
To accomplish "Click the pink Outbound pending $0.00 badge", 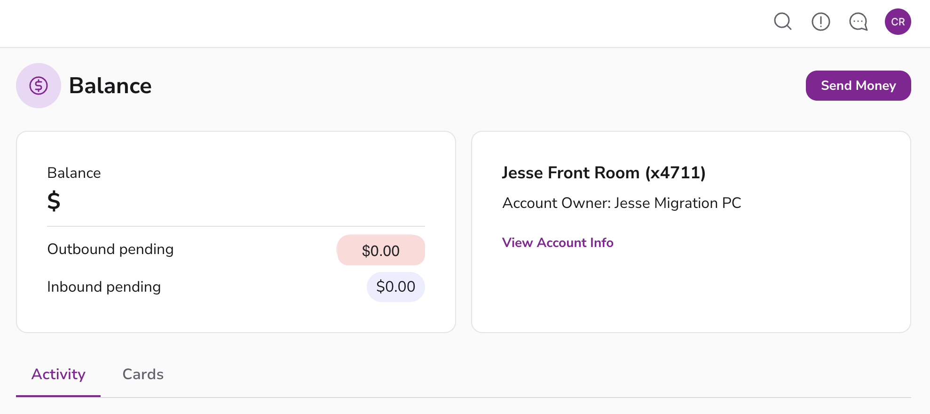I will [380, 250].
